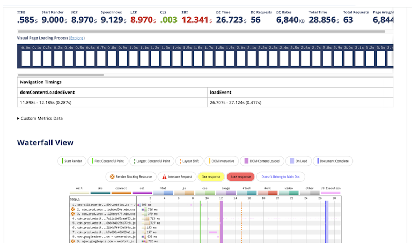Click render blocking icon on request 2
Image resolution: width=412 pixels, height=246 pixels.
click(73, 210)
